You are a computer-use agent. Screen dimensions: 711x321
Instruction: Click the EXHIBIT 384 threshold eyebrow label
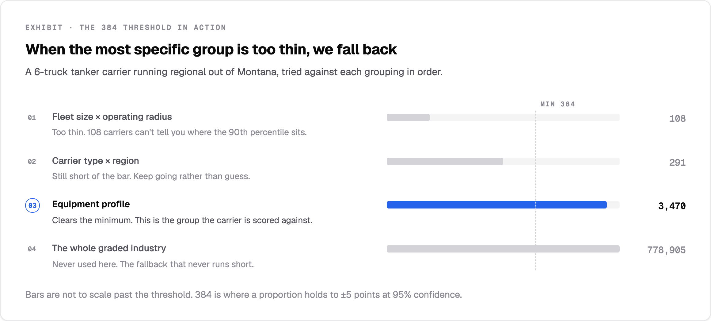point(126,28)
